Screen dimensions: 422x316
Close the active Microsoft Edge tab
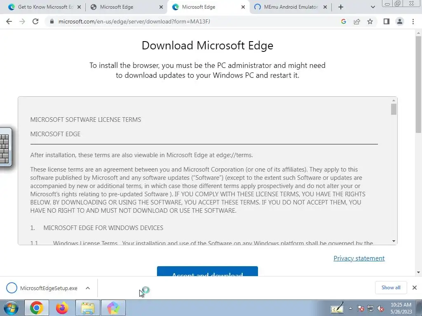coord(243,7)
